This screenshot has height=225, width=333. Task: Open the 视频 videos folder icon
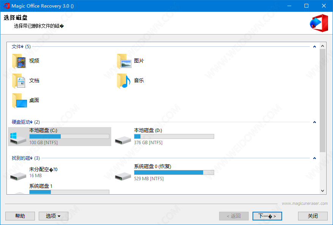click(x=19, y=61)
